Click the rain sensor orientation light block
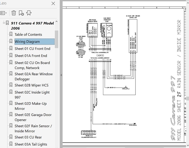 click(107, 30)
